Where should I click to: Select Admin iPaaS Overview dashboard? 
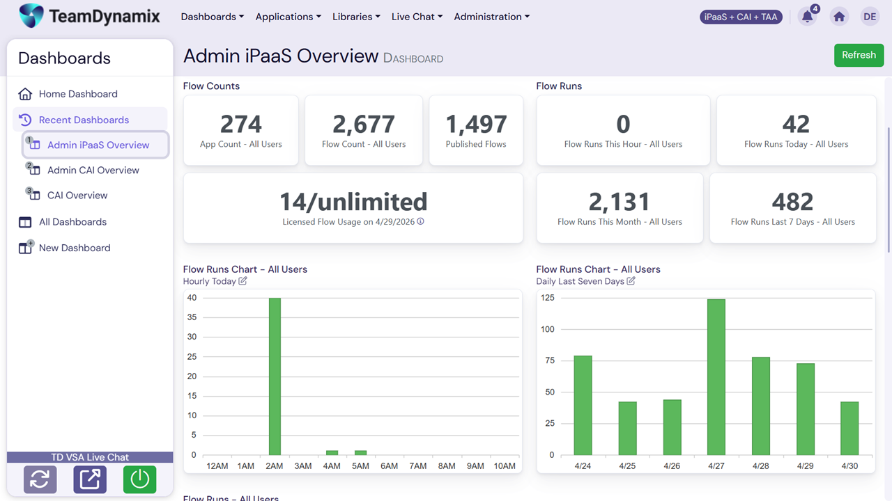pos(95,145)
